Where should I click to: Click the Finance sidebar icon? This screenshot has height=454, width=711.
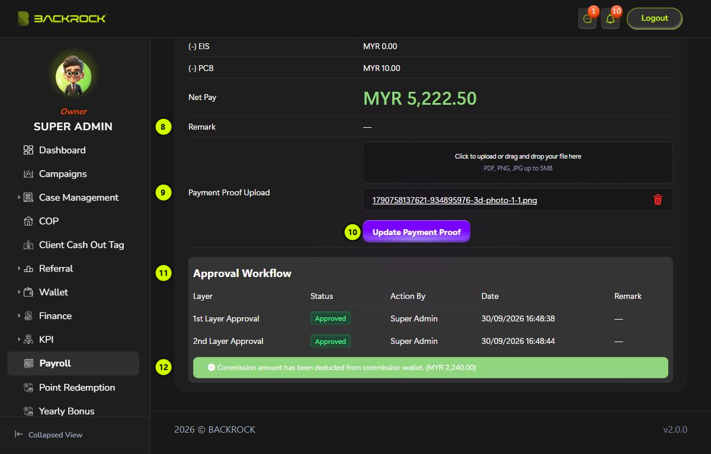[28, 316]
